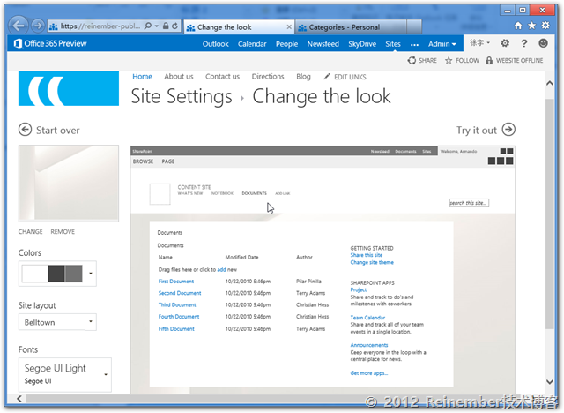
Task: Close the 'Change the look' browser tab
Action: 289,27
